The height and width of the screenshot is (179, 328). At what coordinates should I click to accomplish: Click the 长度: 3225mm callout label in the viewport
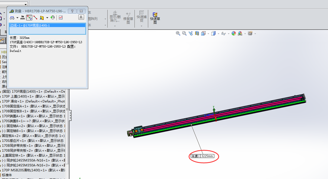[x=202, y=156]
